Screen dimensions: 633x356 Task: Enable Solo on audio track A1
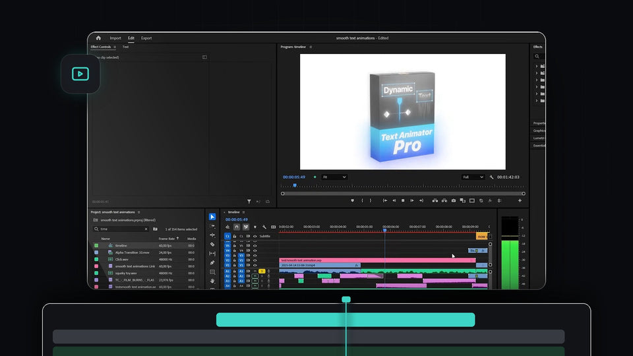coord(262,271)
